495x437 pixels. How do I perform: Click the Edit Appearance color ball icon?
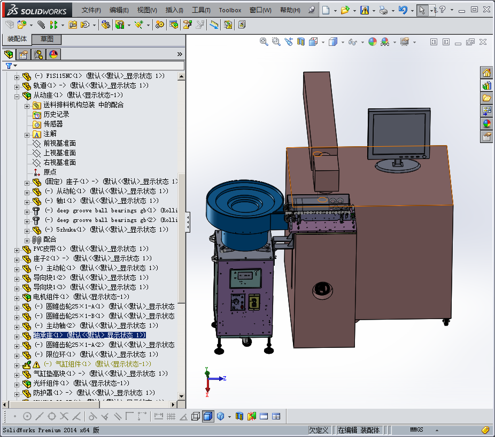pos(373,42)
